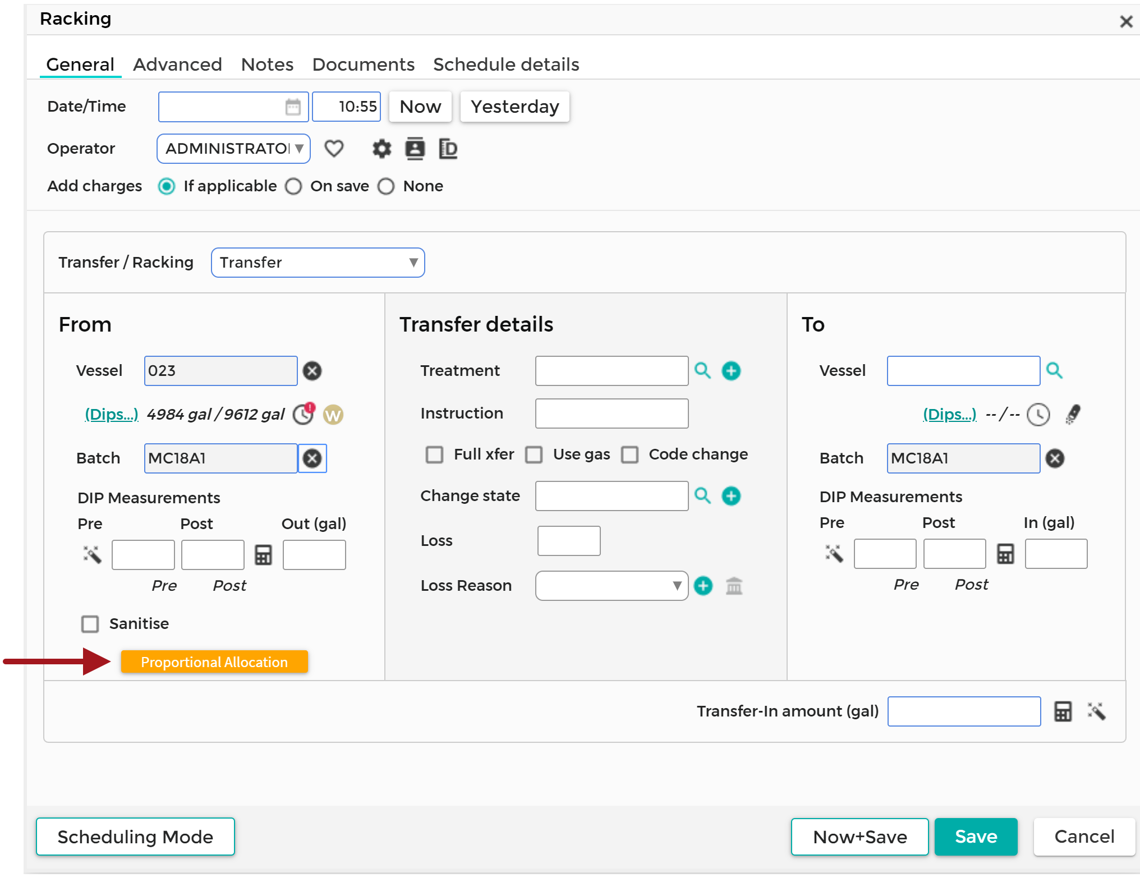Click the Change state input field
This screenshot has height=882, width=1140.
[612, 496]
